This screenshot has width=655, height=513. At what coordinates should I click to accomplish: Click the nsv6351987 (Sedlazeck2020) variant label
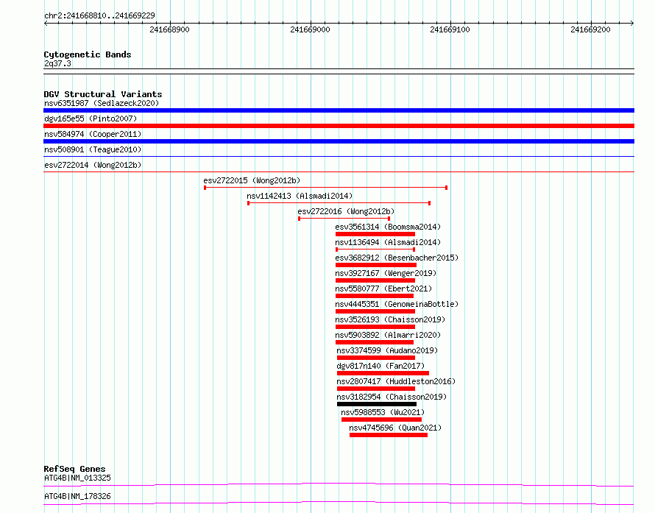pos(102,103)
